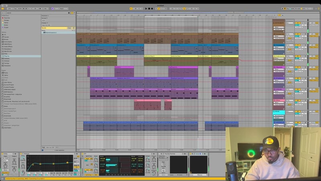
Task: Open Packs under Places
Action: tap(6, 73)
